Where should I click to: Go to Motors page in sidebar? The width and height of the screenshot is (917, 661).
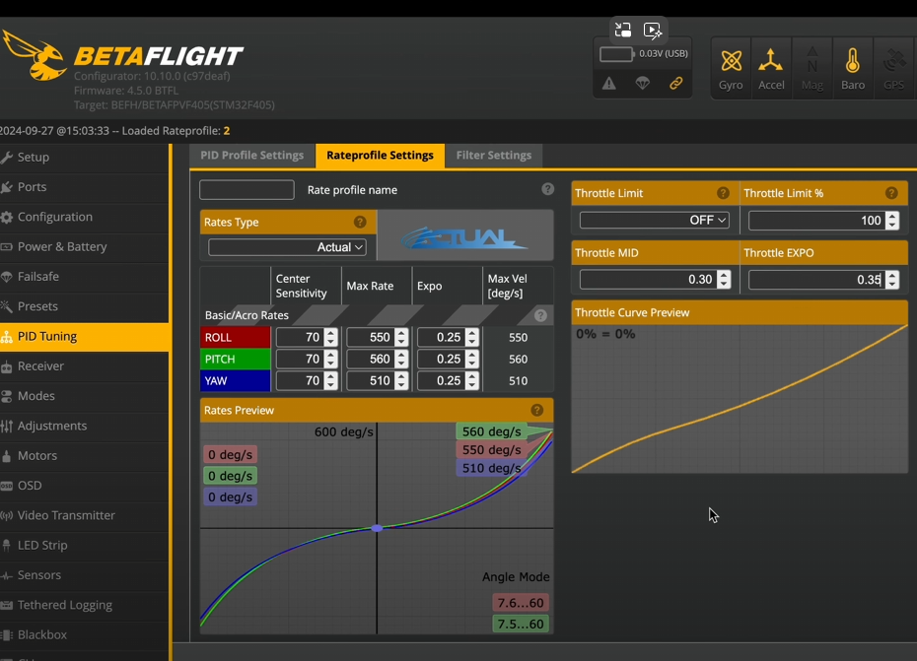coord(37,456)
